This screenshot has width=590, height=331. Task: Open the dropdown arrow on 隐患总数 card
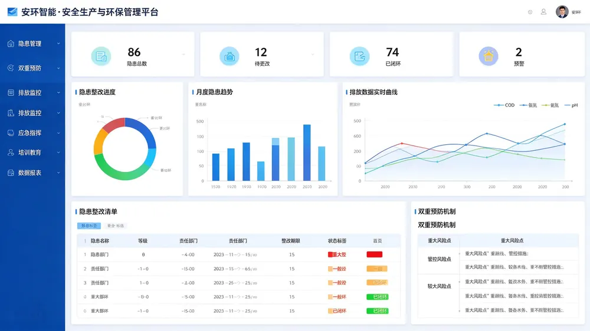click(x=183, y=54)
